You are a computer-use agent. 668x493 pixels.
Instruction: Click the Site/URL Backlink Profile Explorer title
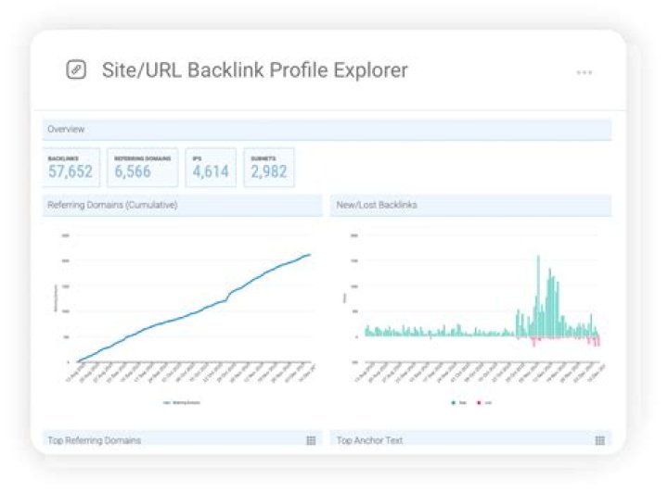[x=255, y=70]
